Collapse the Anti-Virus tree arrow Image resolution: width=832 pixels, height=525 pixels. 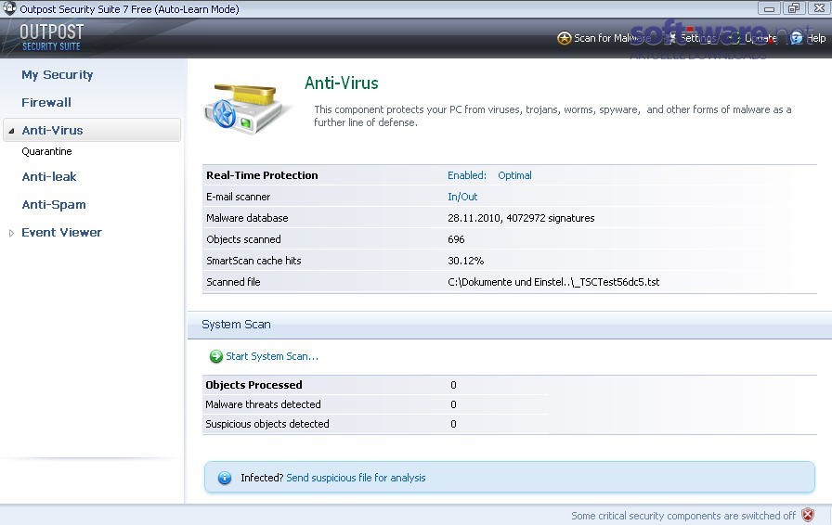(11, 131)
